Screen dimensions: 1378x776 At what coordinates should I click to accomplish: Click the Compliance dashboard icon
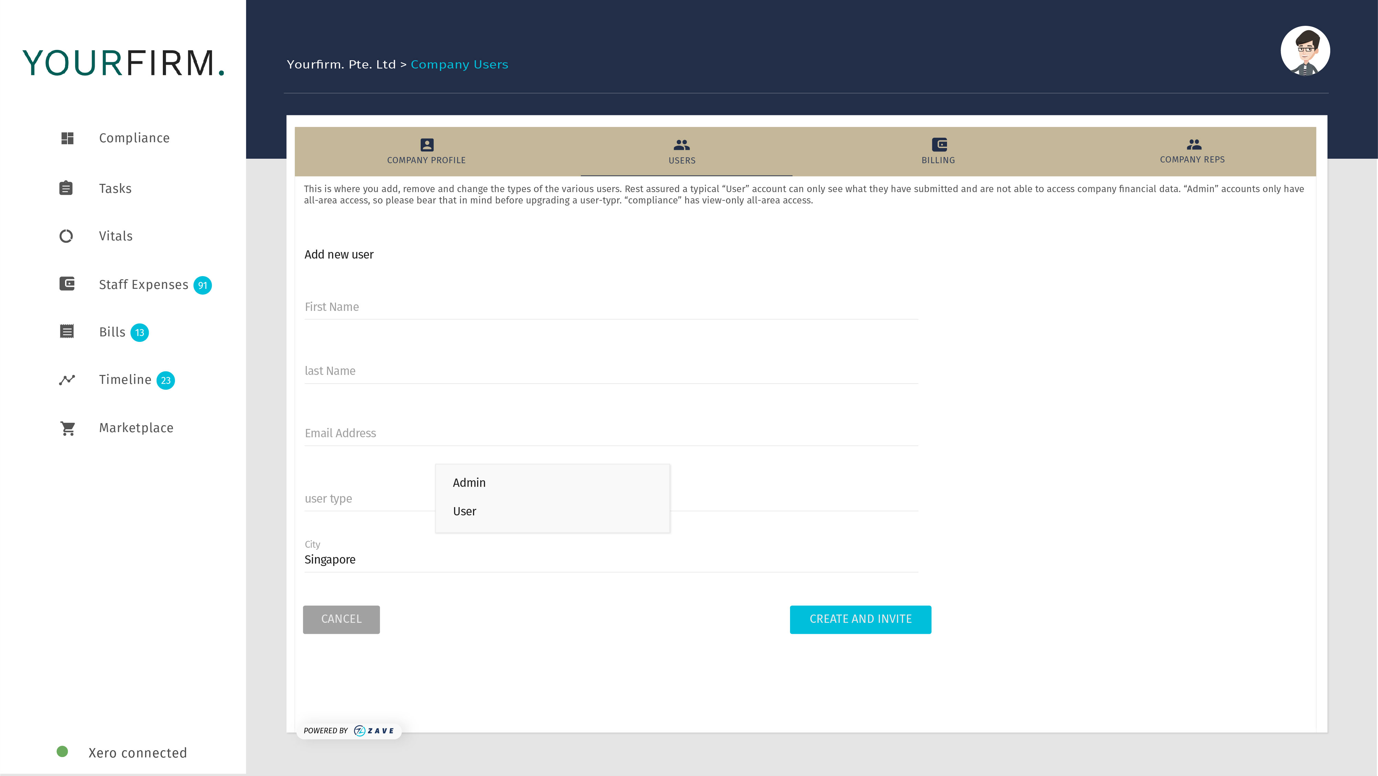[67, 138]
